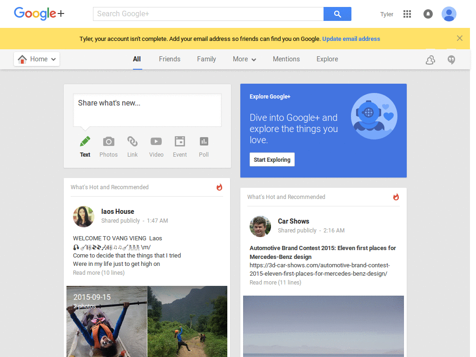Open Car Shows profile photo
Viewport: 476px width, 357px height.
[x=260, y=226]
